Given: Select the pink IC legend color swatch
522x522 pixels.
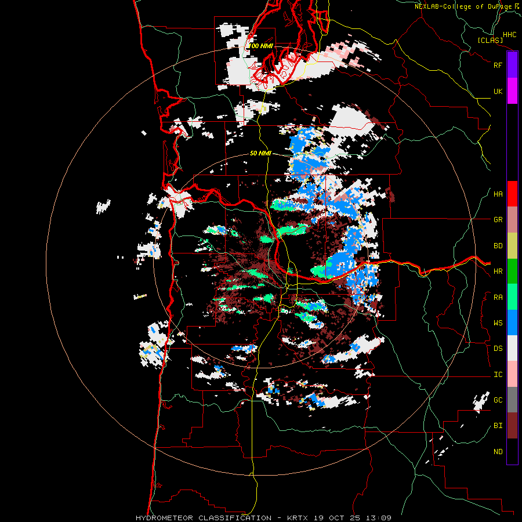Looking at the screenshot, I should coord(512,374).
